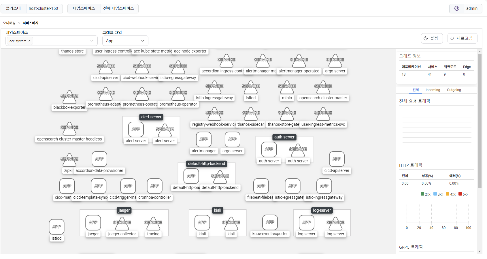The width and height of the screenshot is (487, 259).
Task: Select the user-ingress-metrics-svc SERVICE icon
Action: click(x=323, y=114)
